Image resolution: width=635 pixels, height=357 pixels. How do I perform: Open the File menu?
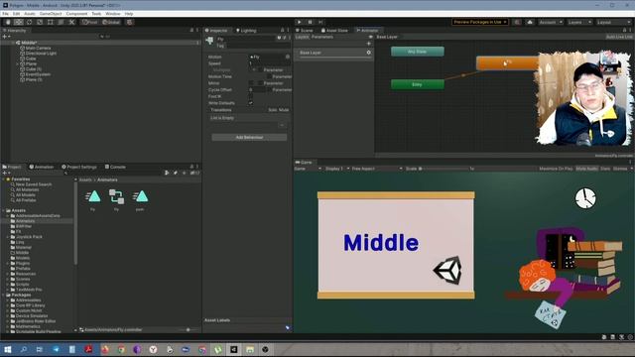[5, 14]
